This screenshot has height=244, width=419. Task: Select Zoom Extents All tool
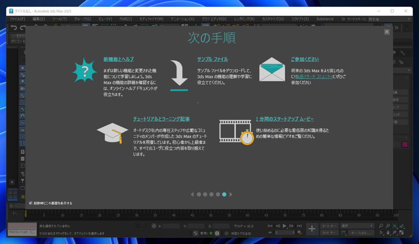(x=402, y=226)
